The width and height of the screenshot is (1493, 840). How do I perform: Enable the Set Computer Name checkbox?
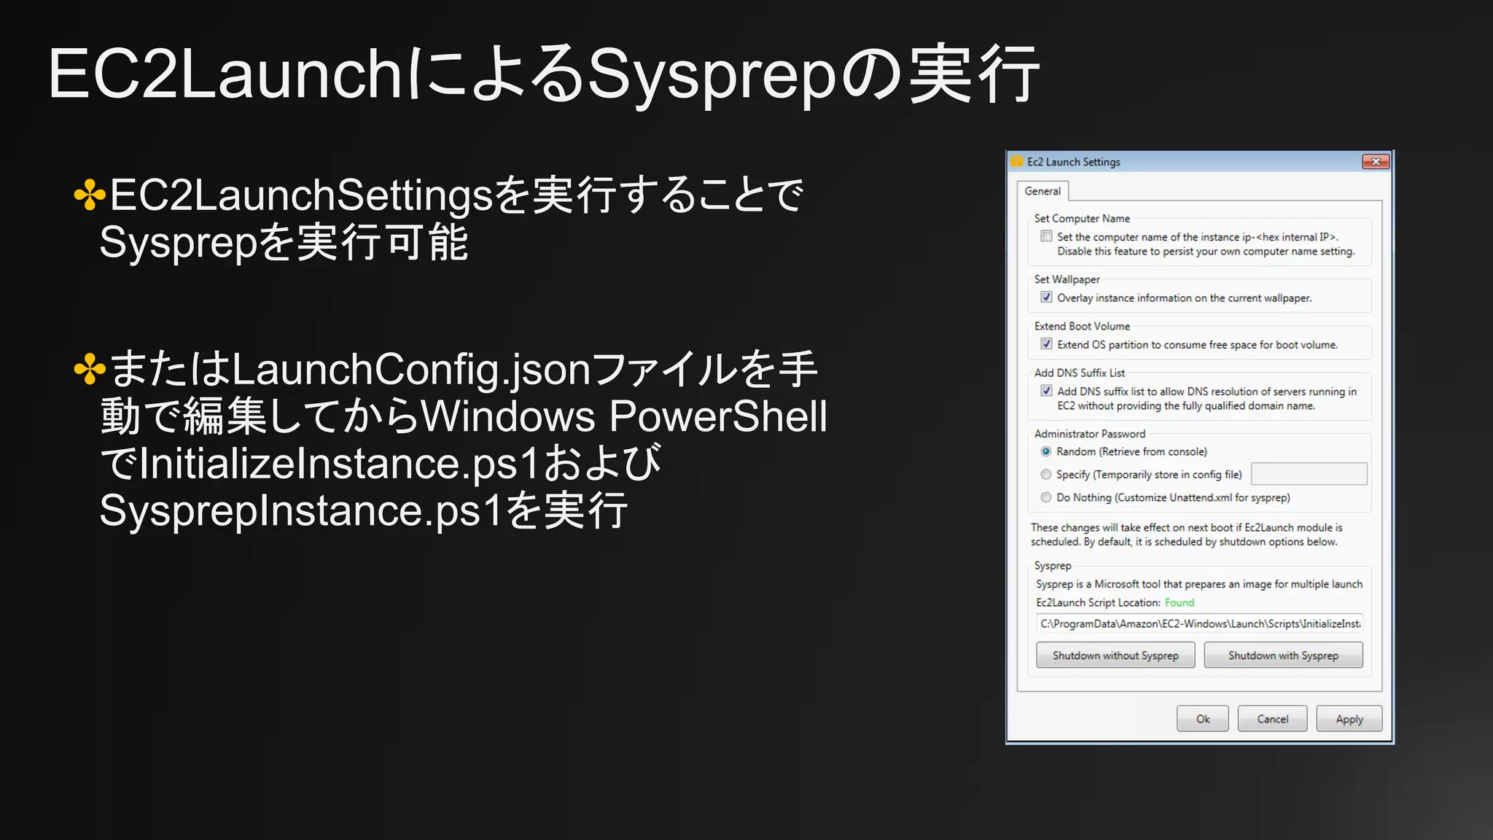pos(1046,236)
